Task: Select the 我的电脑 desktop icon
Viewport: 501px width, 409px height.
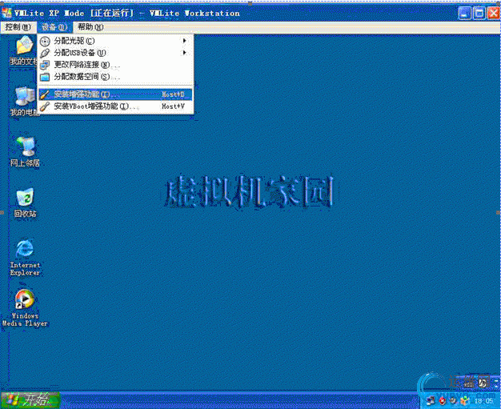Action: pyautogui.click(x=24, y=102)
